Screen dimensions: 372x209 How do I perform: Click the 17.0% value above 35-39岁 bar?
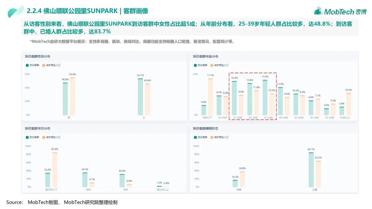click(x=265, y=77)
